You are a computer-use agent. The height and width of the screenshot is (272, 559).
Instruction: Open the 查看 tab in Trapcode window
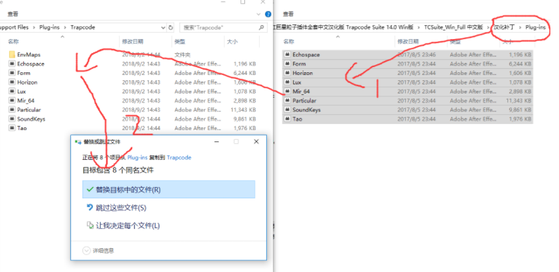(13, 14)
